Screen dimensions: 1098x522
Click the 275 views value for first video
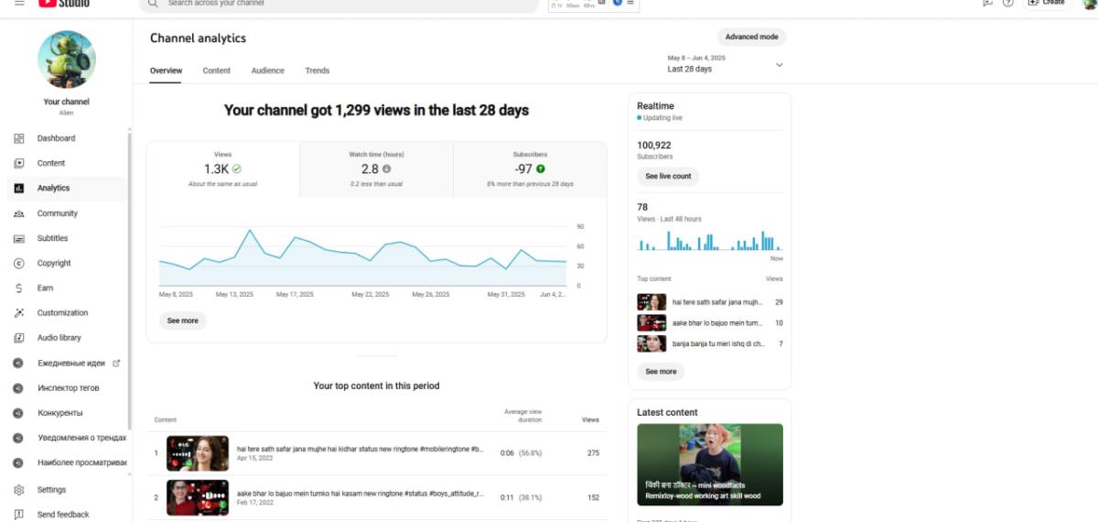click(592, 453)
